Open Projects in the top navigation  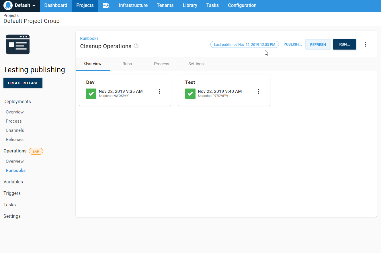[85, 5]
